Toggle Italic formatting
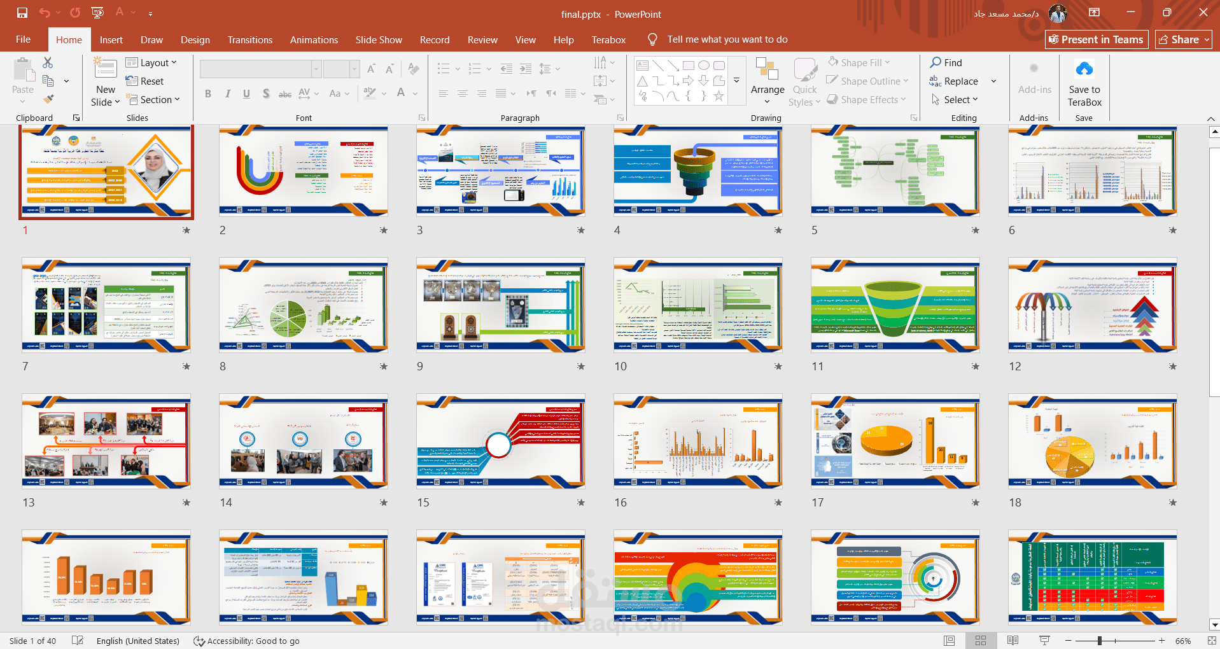1220x649 pixels. coord(227,94)
